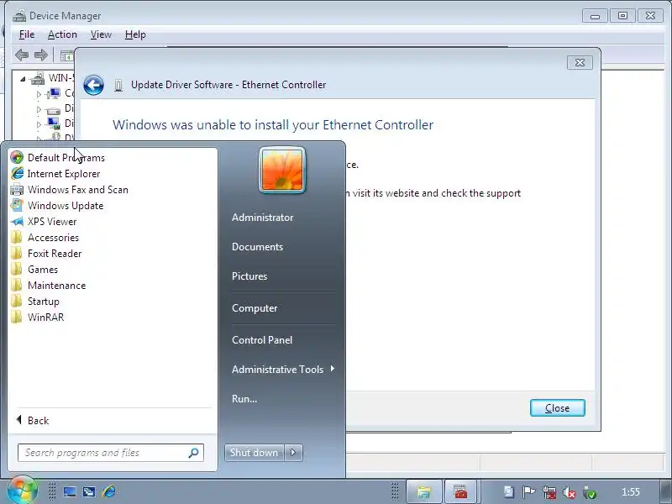Click the Device Manager toolbox taskbar button
The height and width of the screenshot is (504, 672).
(460, 491)
